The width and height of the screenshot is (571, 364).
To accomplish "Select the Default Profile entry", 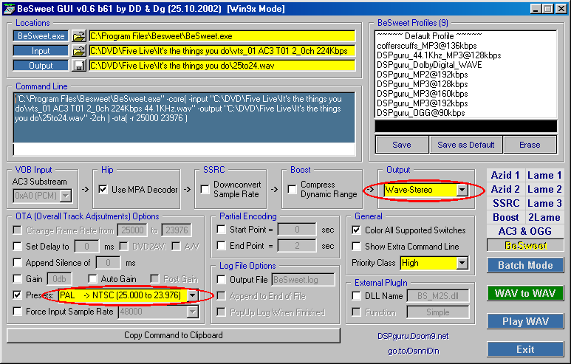I will click(466, 36).
